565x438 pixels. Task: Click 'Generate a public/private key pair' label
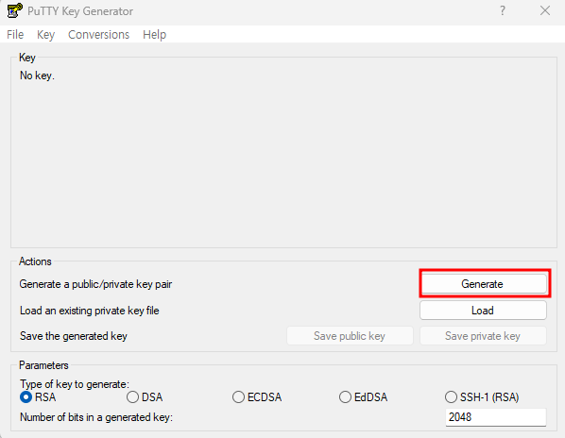pyautogui.click(x=95, y=284)
